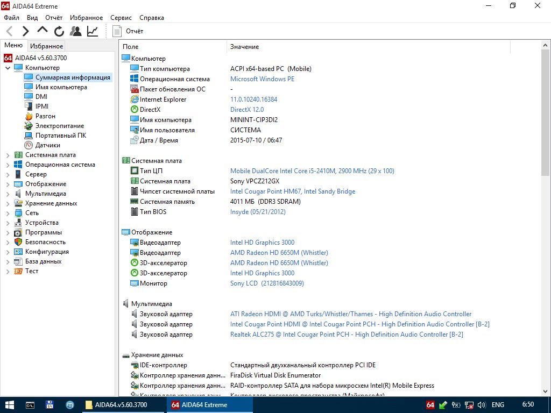Open the Разгон flame item
551x413 pixels.
coord(45,116)
